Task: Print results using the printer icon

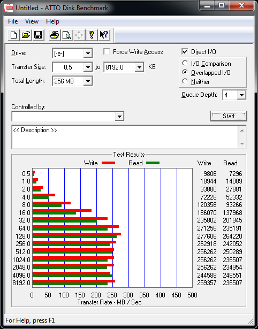Action: point(55,35)
